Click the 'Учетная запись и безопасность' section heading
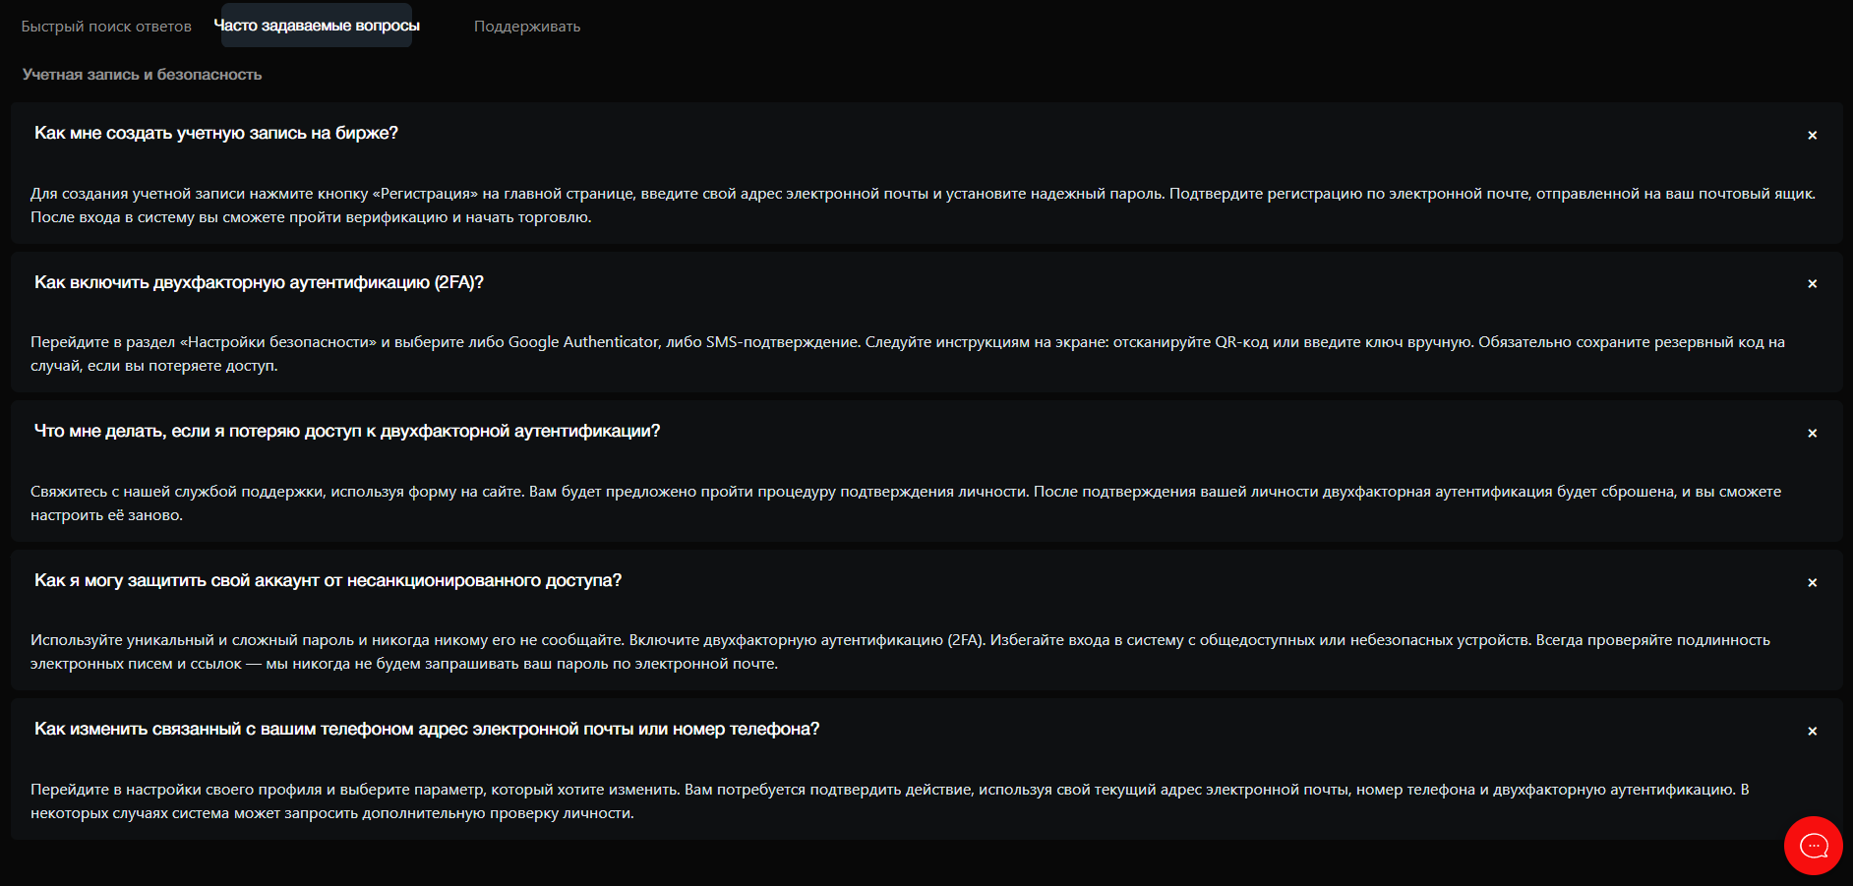 tap(142, 75)
